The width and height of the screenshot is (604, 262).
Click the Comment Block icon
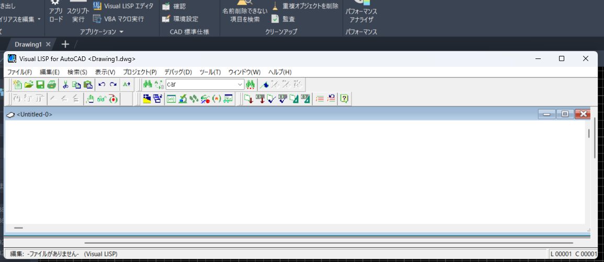(320, 99)
